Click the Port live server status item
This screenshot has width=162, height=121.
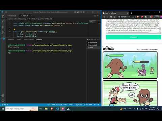[x=88, y=105]
